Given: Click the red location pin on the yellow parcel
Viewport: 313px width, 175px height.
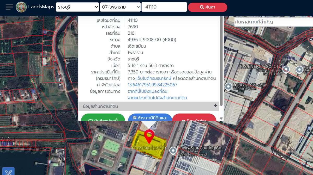Looking at the screenshot, I should point(149,136).
